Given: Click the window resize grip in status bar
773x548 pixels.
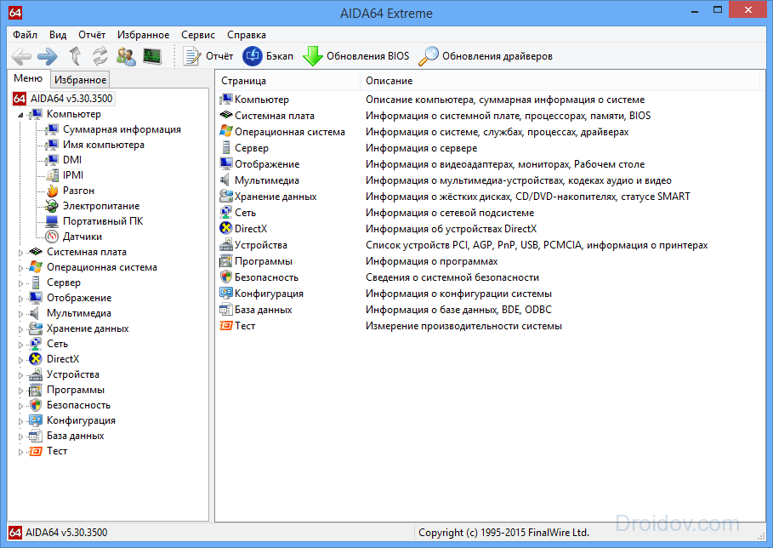Looking at the screenshot, I should [761, 535].
